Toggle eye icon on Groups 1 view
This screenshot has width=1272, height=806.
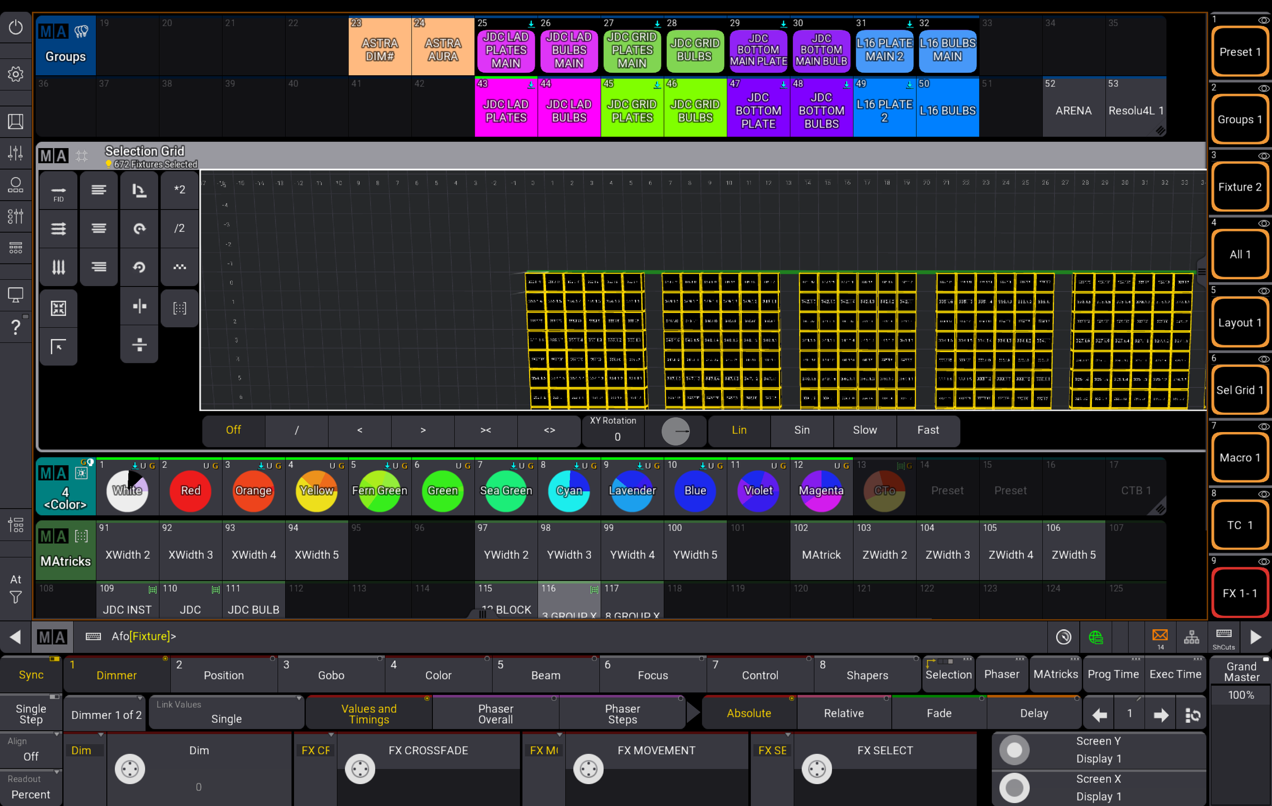point(1263,88)
